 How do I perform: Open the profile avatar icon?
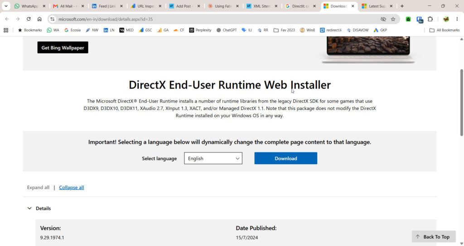point(446,19)
